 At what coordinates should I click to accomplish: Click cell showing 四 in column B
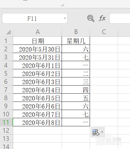[x=76, y=90]
